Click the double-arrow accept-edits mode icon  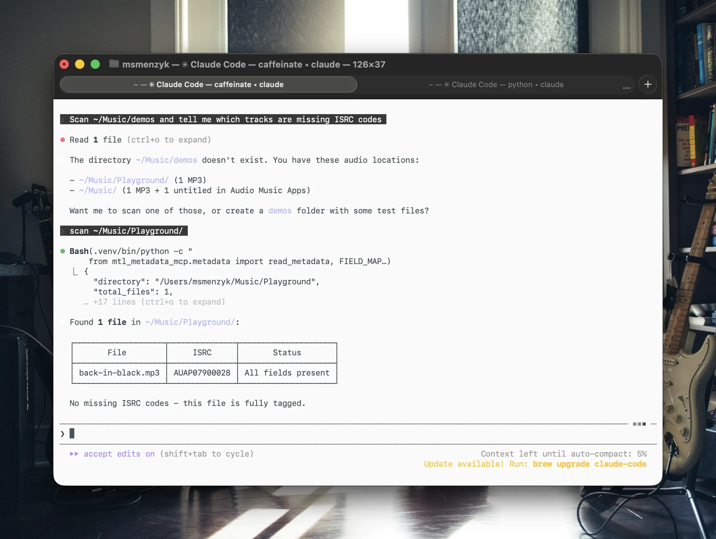tap(75, 454)
